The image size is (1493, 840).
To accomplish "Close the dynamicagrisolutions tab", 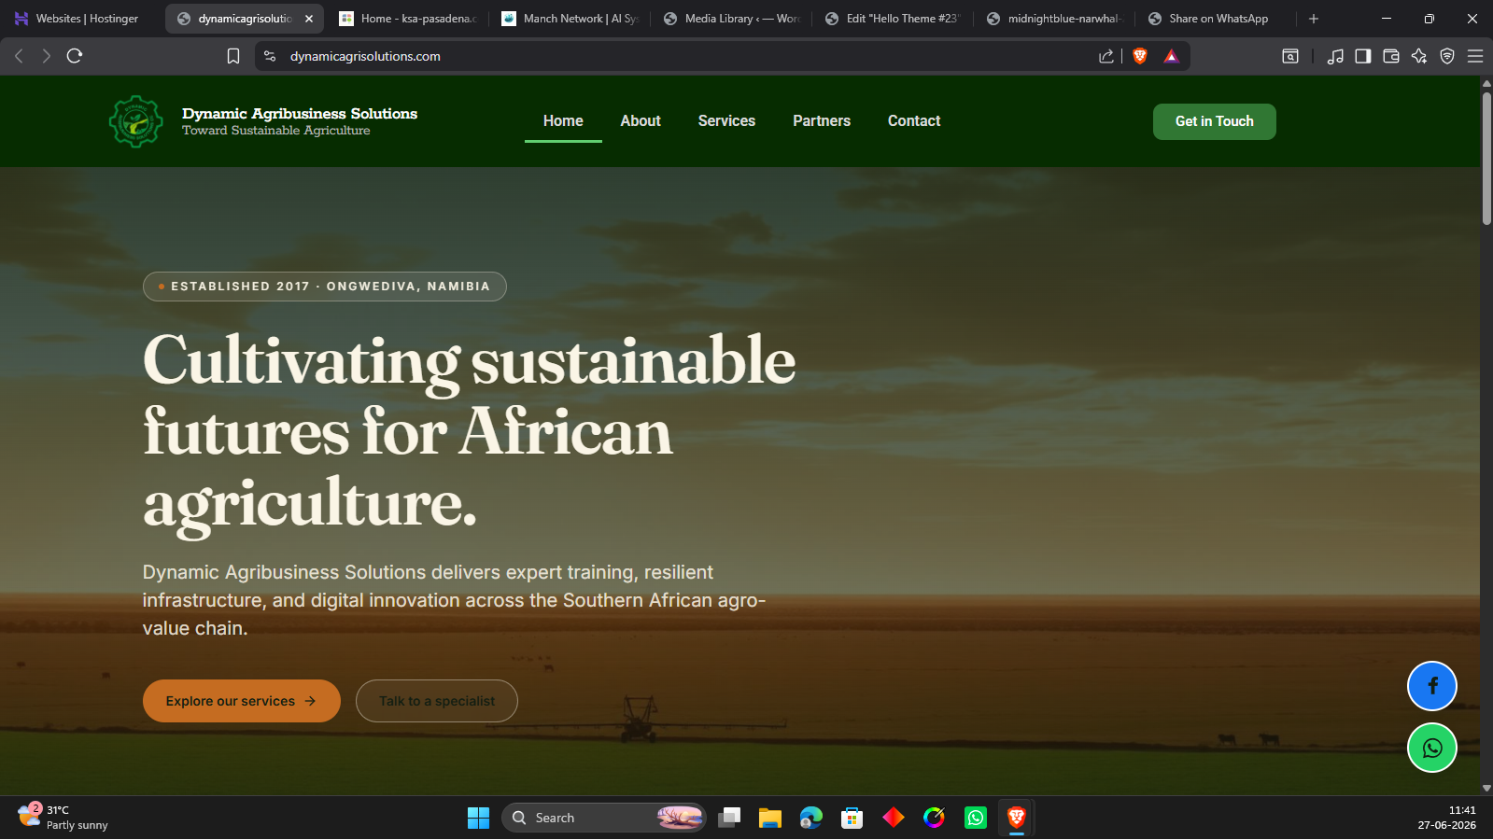I will click(309, 19).
